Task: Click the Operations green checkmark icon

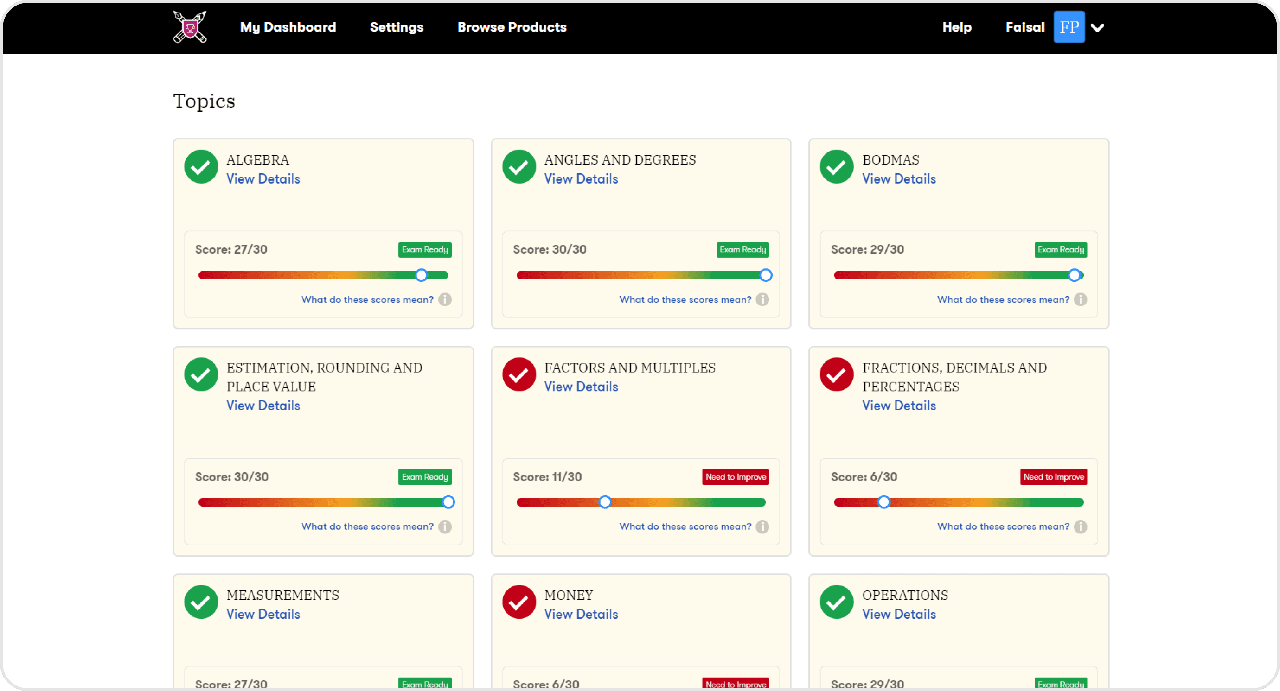Action: tap(836, 602)
